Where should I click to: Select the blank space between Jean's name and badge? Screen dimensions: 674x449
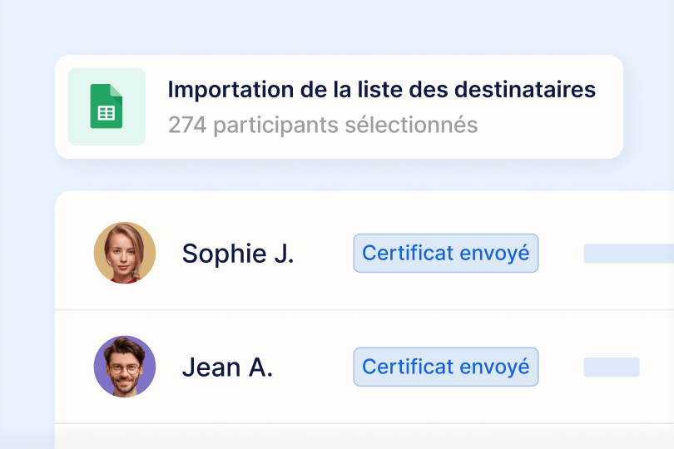pyautogui.click(x=314, y=368)
